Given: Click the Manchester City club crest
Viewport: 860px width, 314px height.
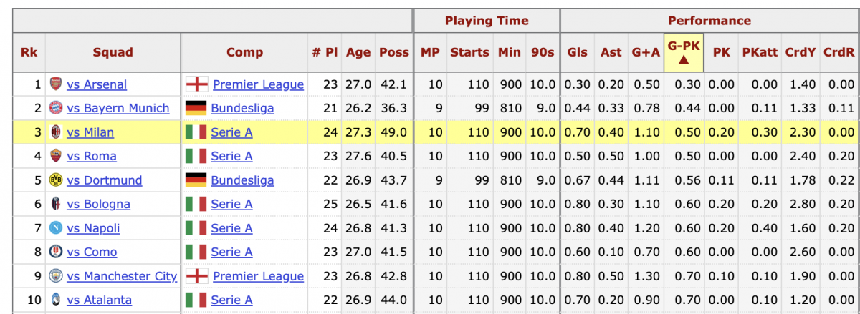Looking at the screenshot, I should coord(56,276).
